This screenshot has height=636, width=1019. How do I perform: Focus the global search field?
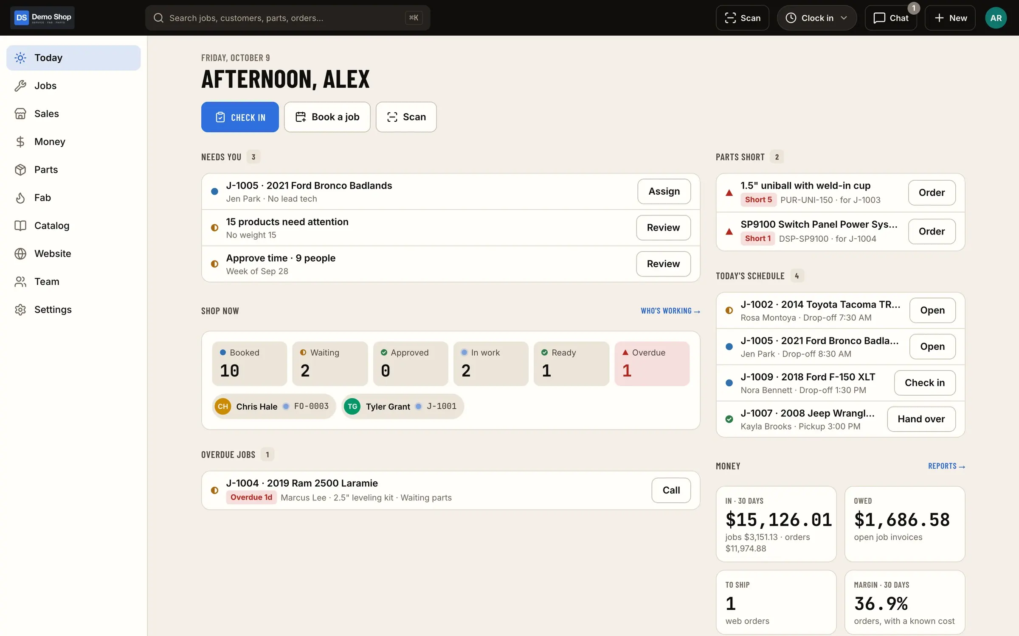coord(287,18)
